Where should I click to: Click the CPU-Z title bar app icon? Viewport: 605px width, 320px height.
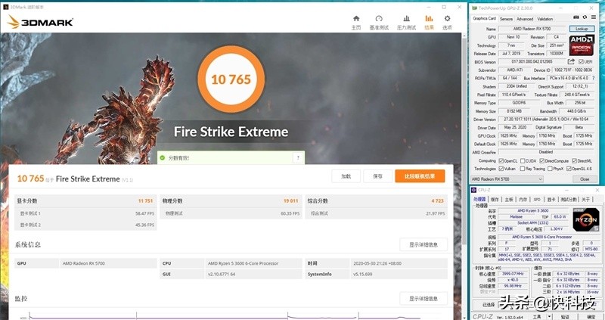474,190
